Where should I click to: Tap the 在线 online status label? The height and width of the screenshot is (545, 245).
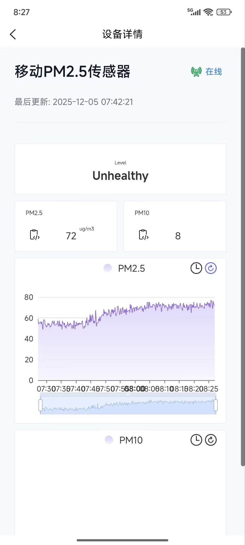[214, 72]
